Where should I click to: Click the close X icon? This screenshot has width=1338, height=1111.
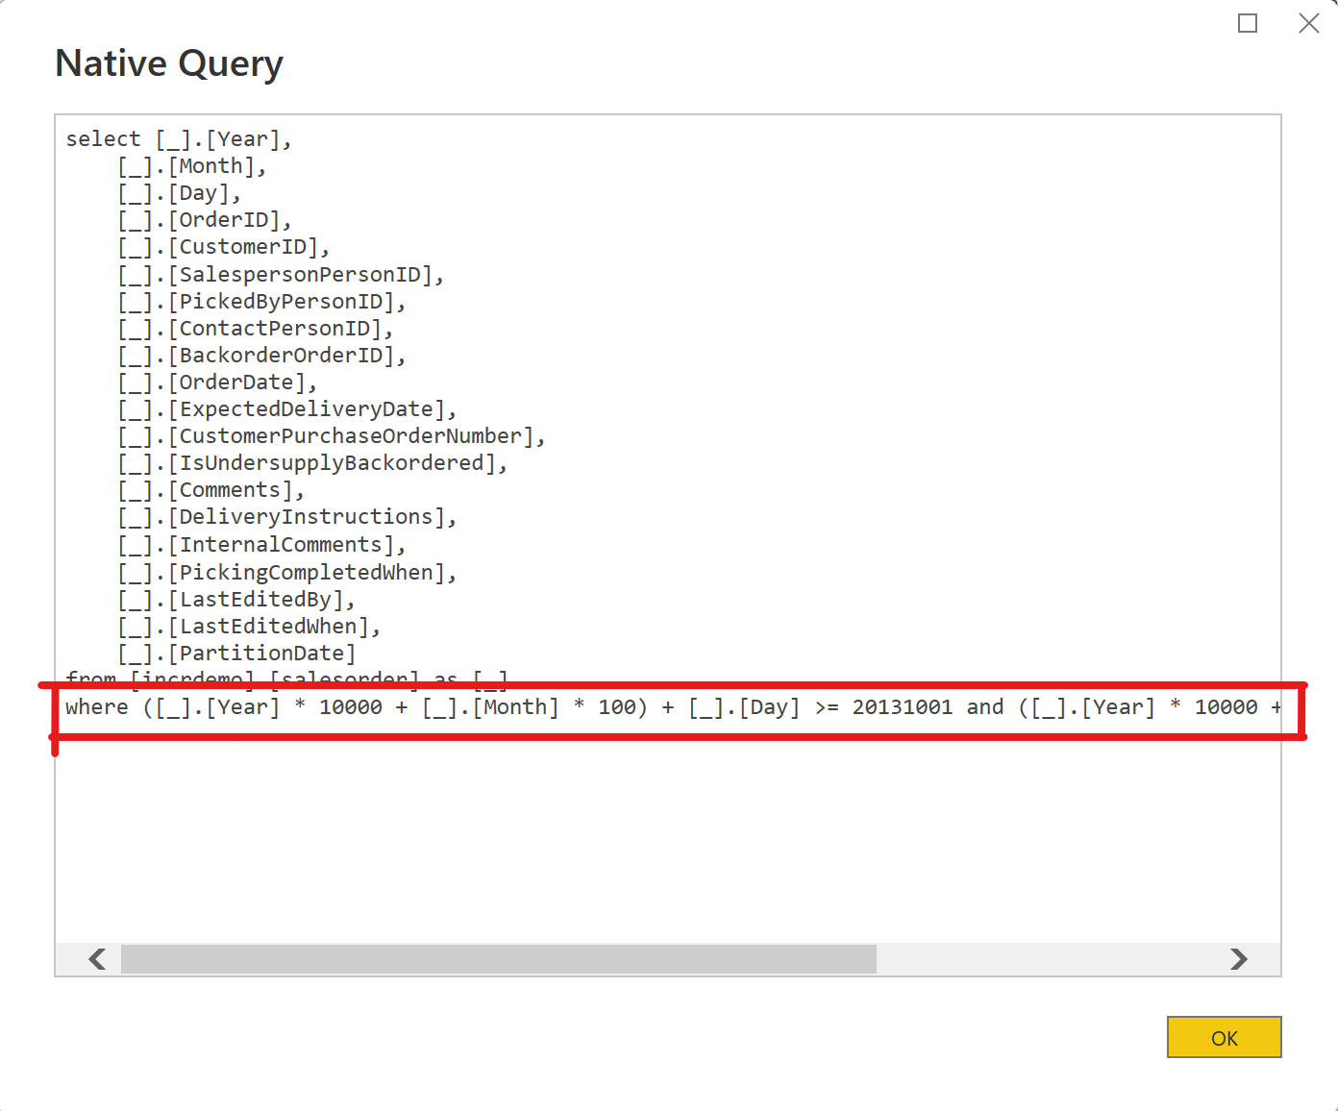point(1309,23)
